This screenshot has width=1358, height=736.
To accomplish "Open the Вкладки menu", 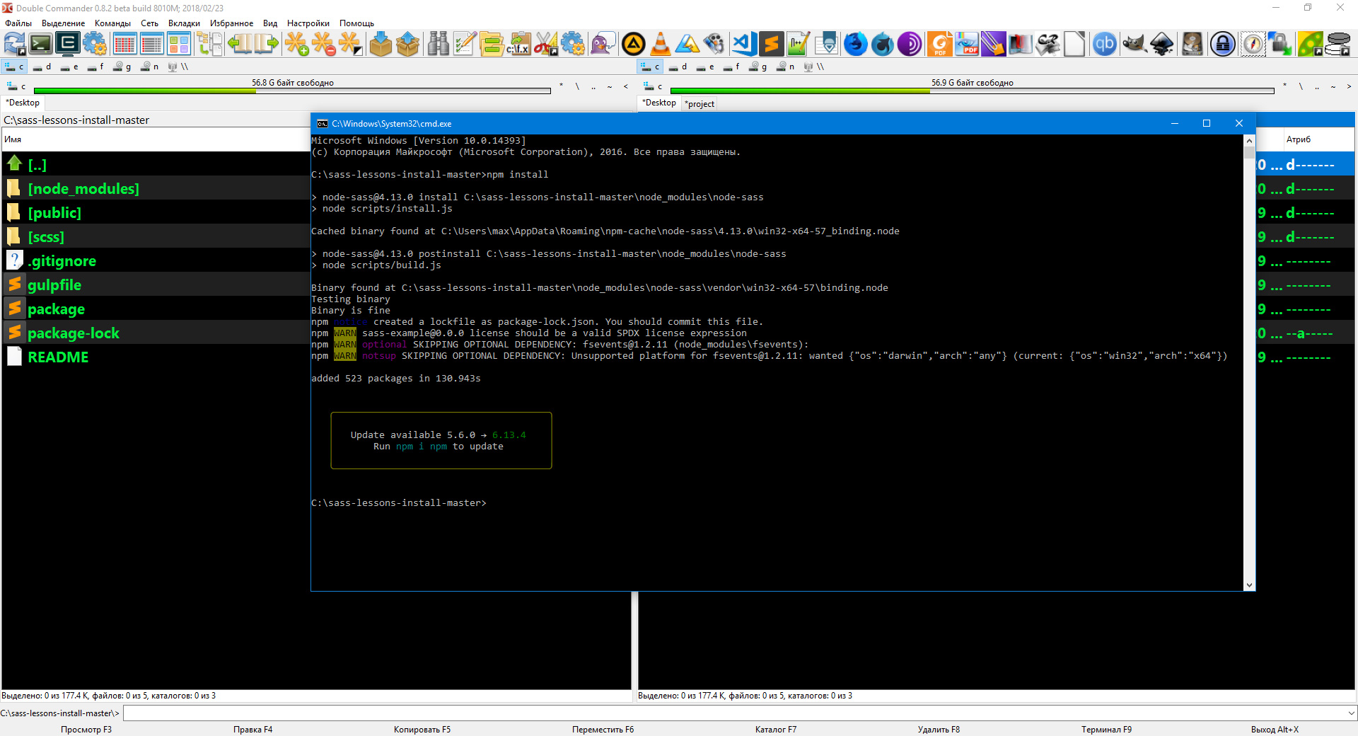I will click(x=184, y=23).
